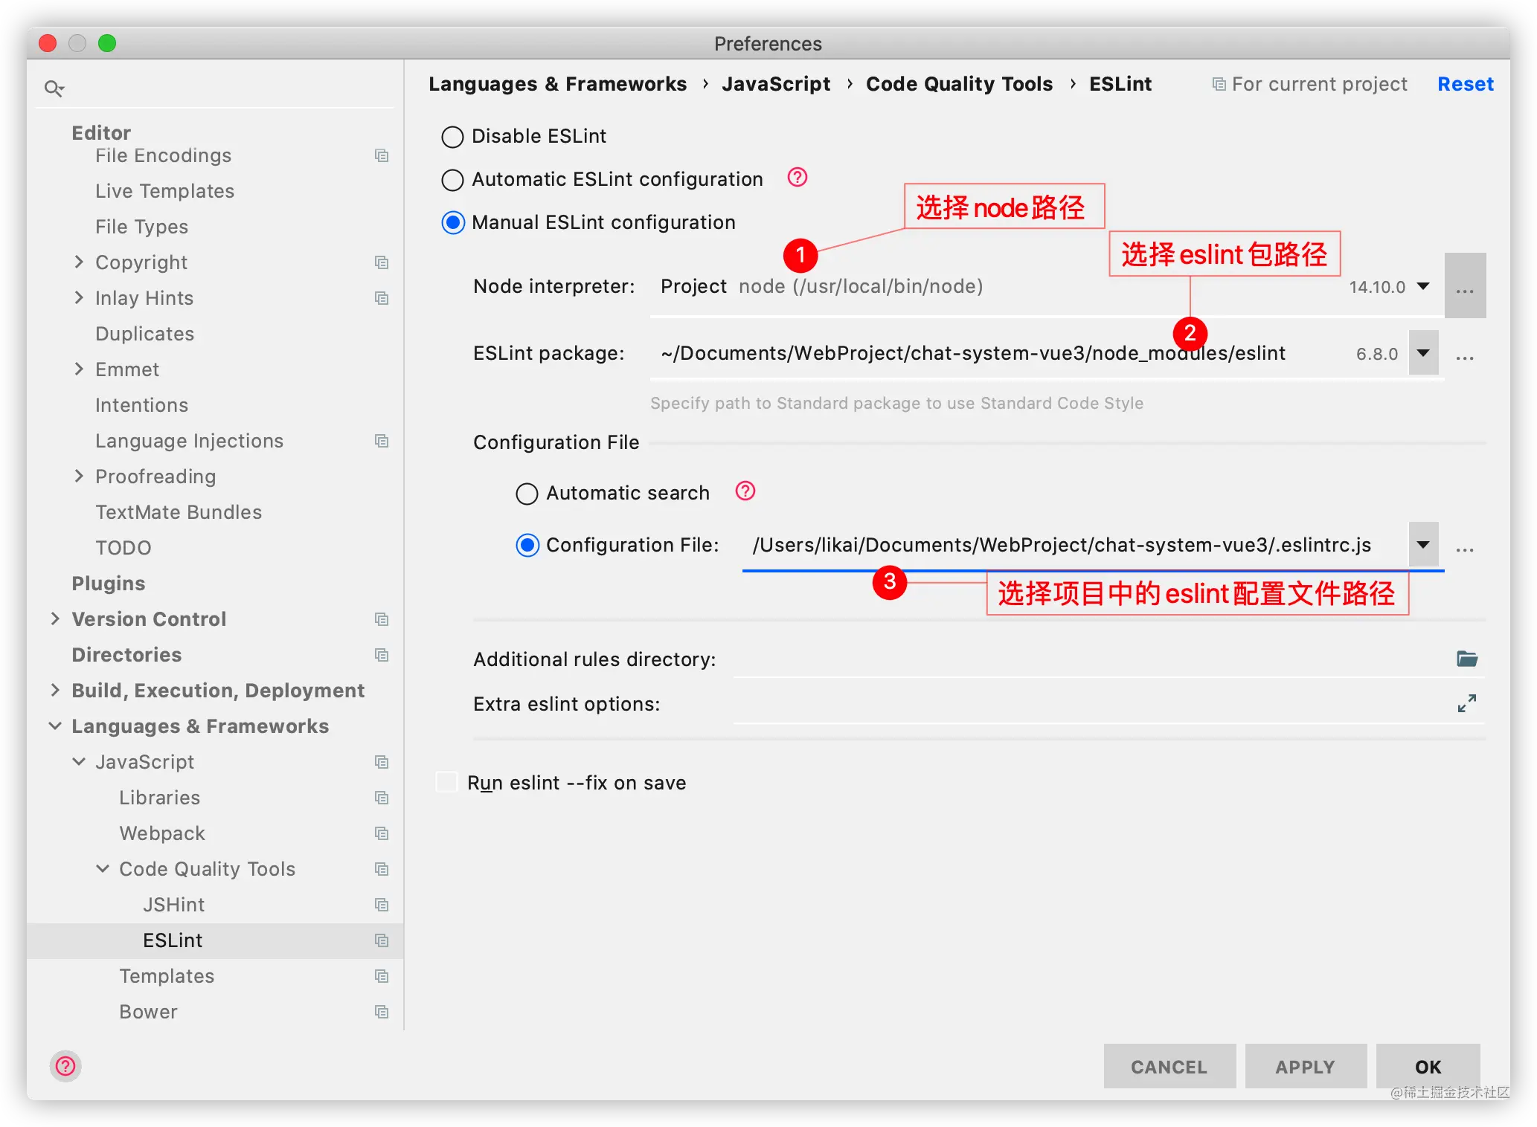Viewport: 1537px width, 1127px height.
Task: Select Live Templates in the Editor section
Action: tap(164, 191)
